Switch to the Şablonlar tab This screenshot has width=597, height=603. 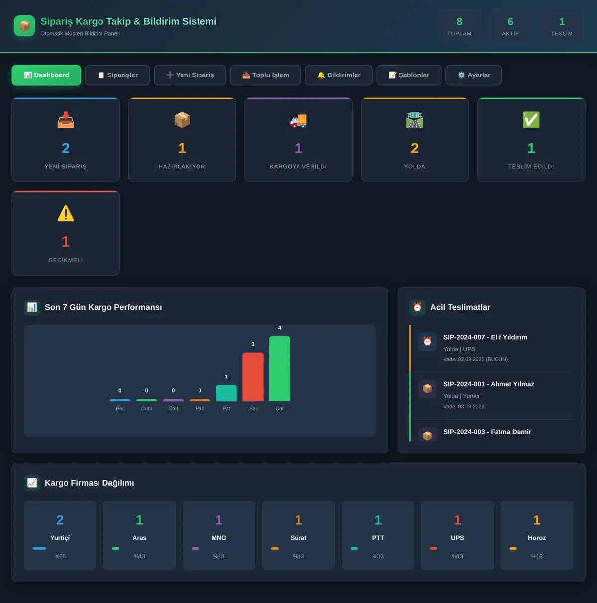409,75
